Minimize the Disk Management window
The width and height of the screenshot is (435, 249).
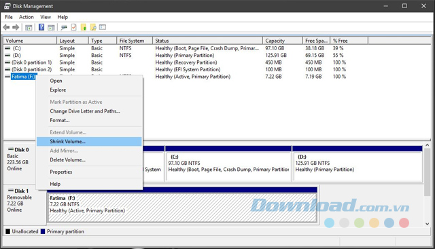pyautogui.click(x=385, y=6)
